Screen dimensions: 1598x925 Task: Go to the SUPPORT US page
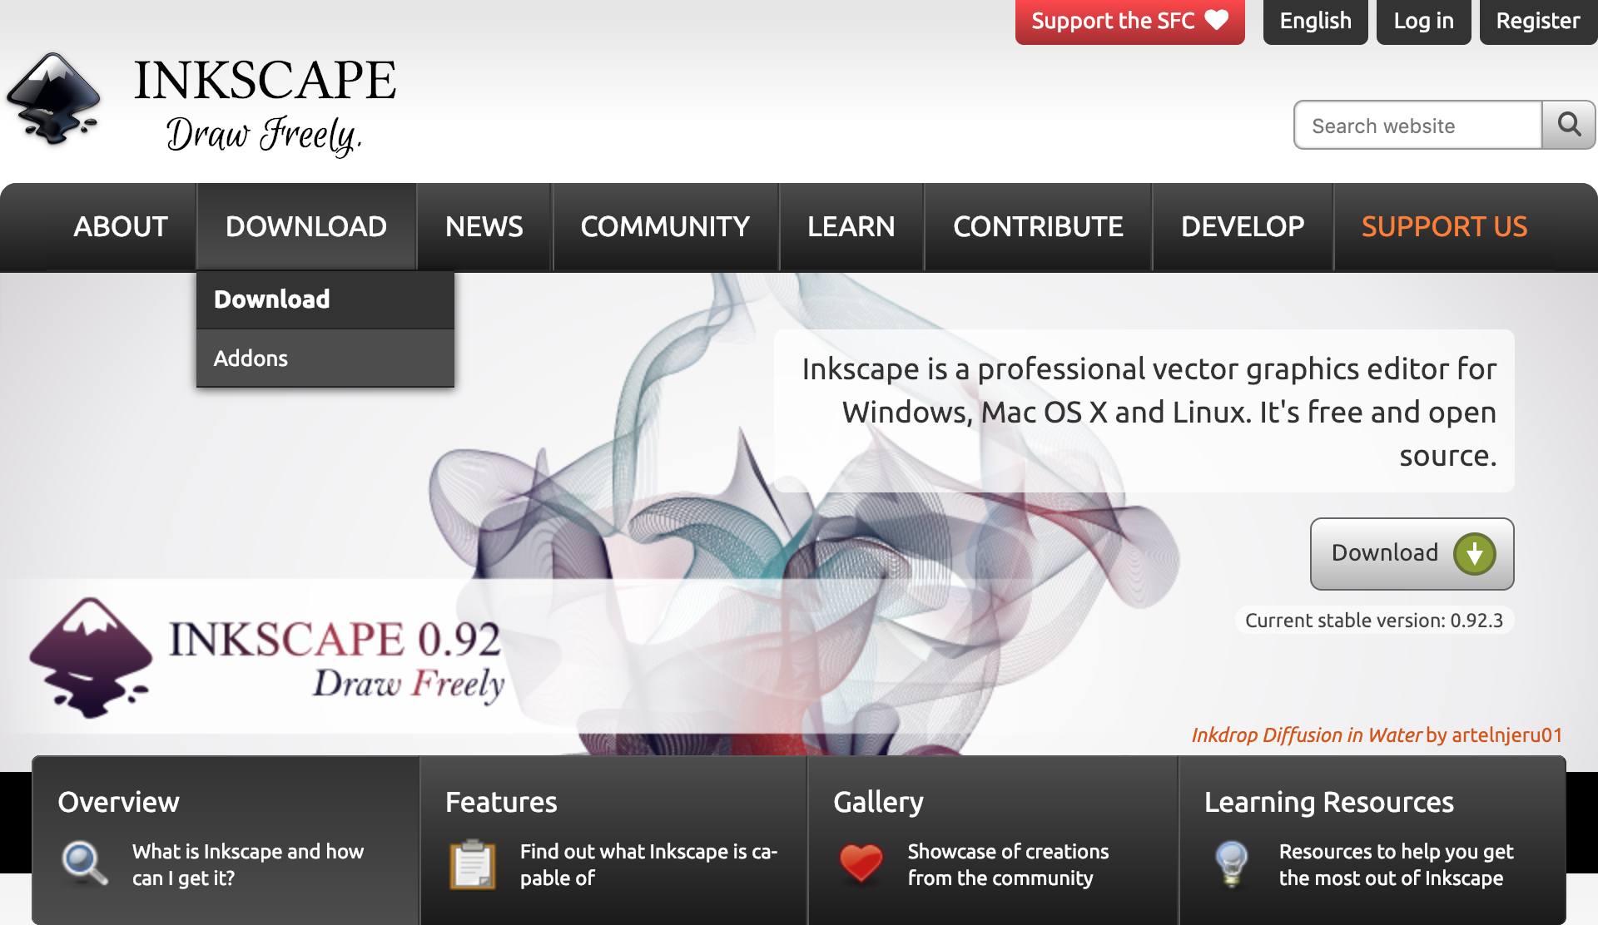click(x=1444, y=226)
